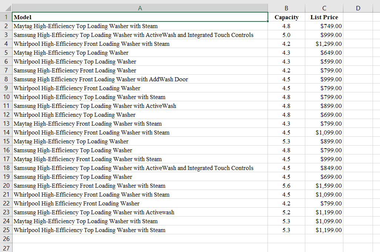Click the Model header cell
The width and height of the screenshot is (380, 252).
[x=140, y=17]
